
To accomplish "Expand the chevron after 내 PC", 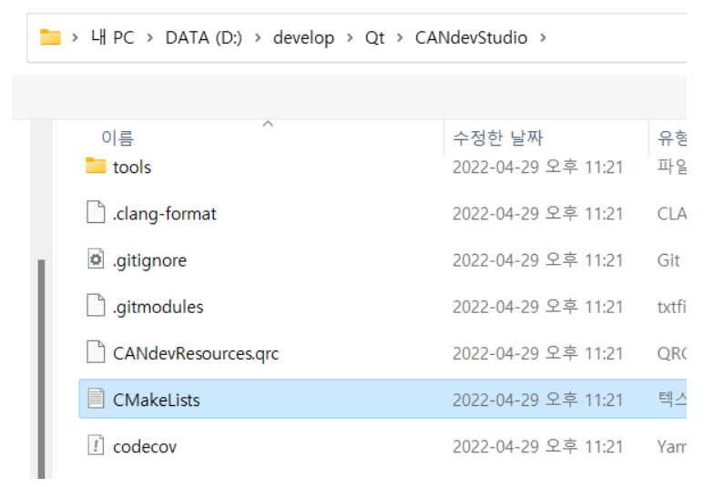I will click(150, 38).
